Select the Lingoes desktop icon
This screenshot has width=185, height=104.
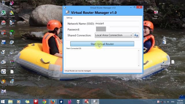(x=12, y=14)
